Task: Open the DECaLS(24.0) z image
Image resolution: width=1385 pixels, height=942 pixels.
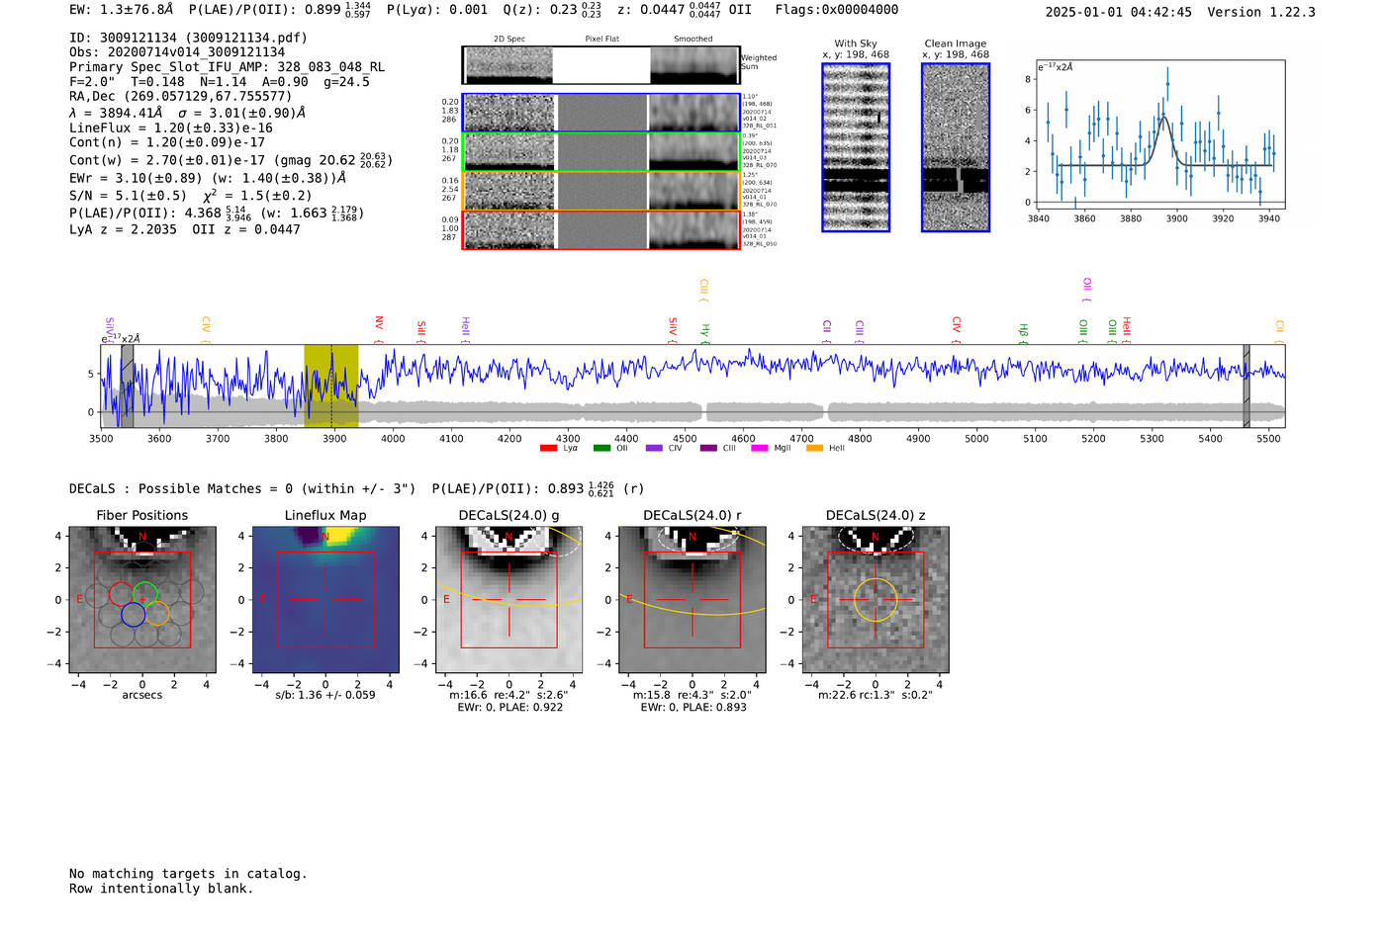Action: (x=876, y=599)
